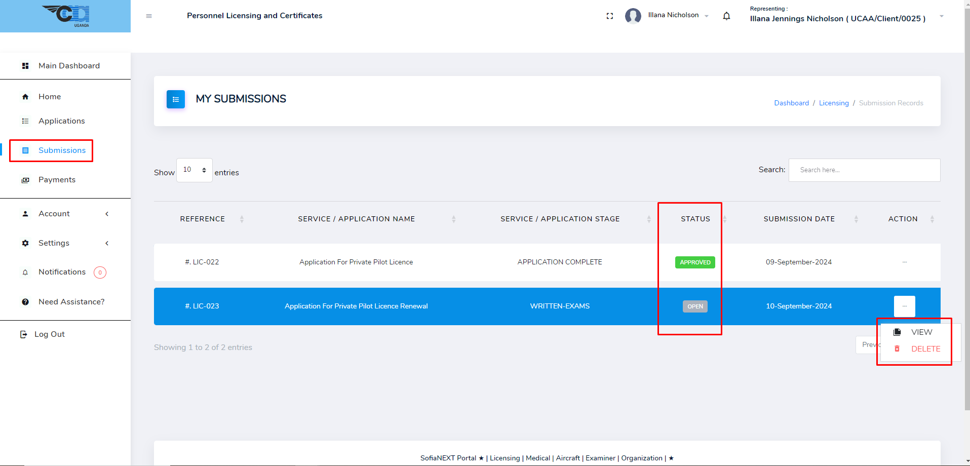Screen dimensions: 970x466
Task: Open the Show entries count dropdown
Action: (x=194, y=170)
